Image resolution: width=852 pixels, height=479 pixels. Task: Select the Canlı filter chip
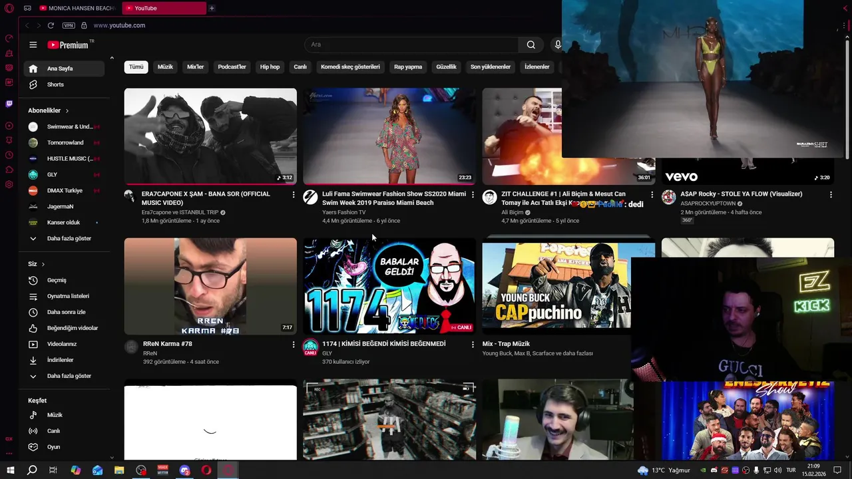300,67
